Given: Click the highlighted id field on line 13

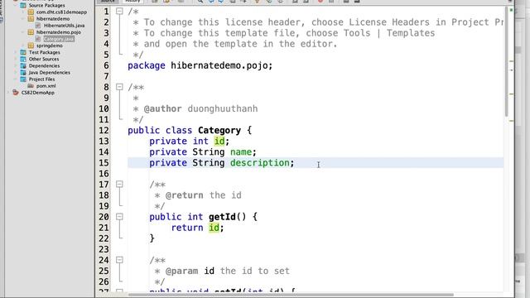Looking at the screenshot, I should [x=219, y=142].
